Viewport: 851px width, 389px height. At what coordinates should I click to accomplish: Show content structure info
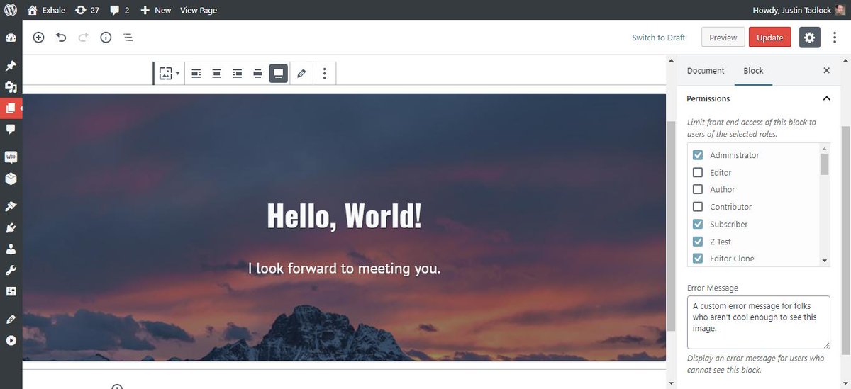click(106, 38)
